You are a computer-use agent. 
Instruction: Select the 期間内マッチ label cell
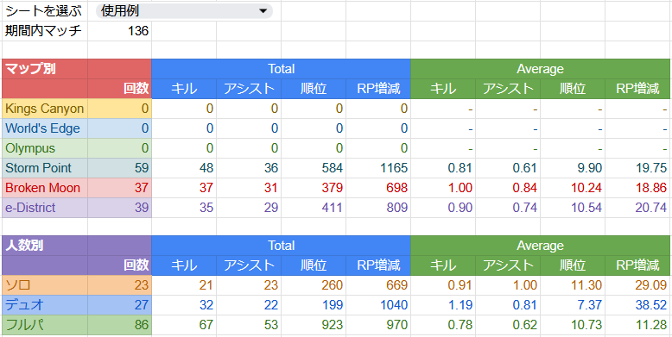click(45, 31)
